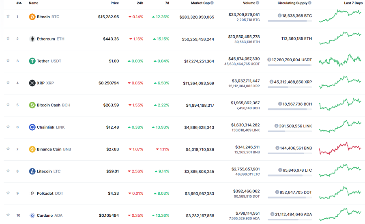The image size is (365, 224).
Task: Click info icon beside 17,260,790,004 USDT supply
Action: click(x=269, y=60)
